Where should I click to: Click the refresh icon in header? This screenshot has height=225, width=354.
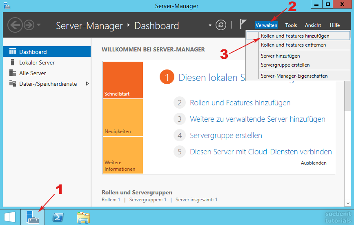tap(220, 25)
